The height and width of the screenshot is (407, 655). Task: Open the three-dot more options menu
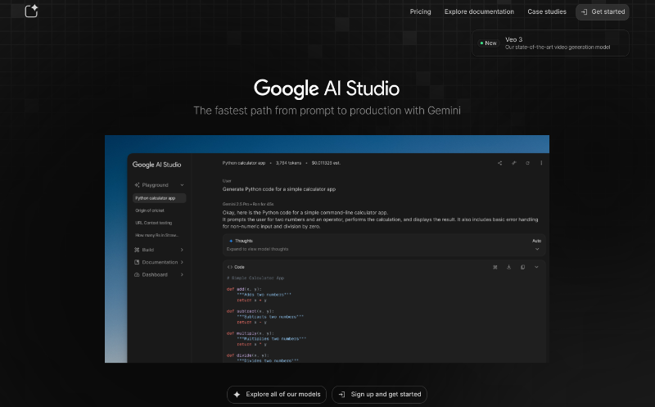click(x=541, y=163)
